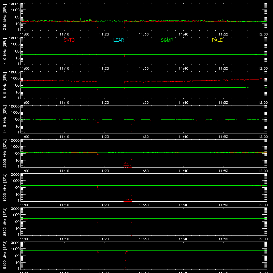Click the 11:10 time label below 1415 MHz plot

pyautogui.click(x=64, y=137)
